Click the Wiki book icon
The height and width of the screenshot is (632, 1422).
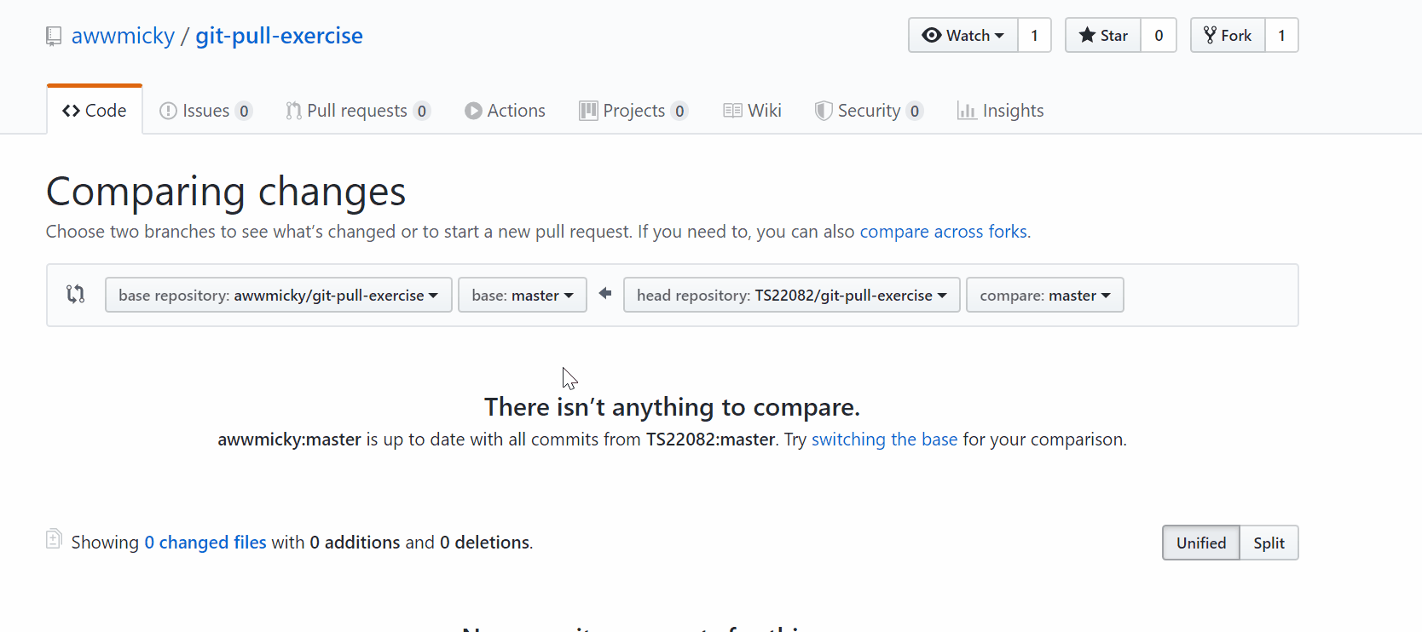coord(732,111)
